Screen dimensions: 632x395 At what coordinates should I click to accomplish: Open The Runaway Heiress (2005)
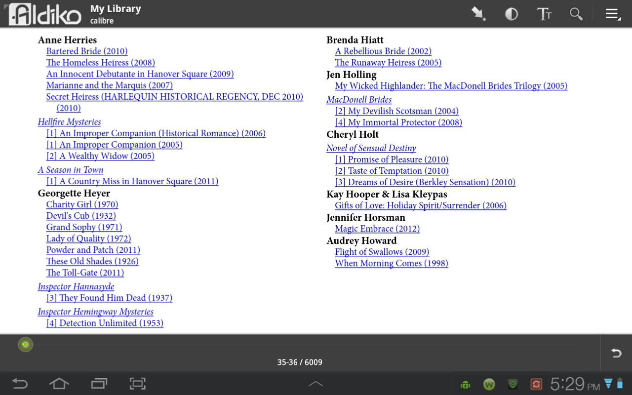[x=388, y=63]
